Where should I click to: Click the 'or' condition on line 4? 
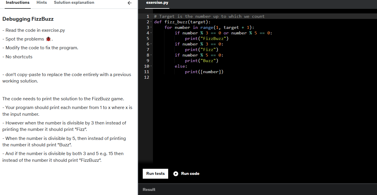click(226, 33)
